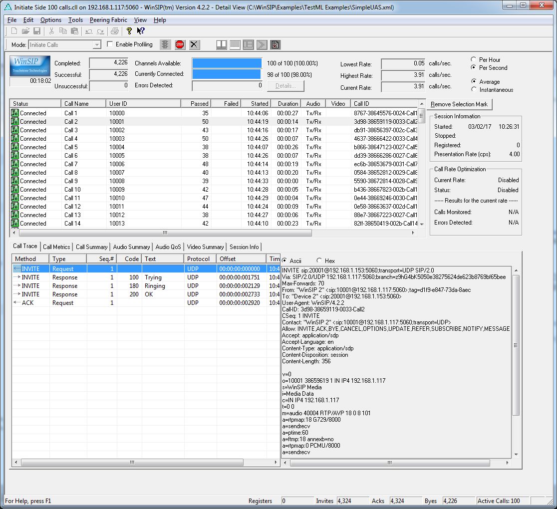Screen dimensions: 557x509
Task: Click the Details... button
Action: tap(285, 86)
